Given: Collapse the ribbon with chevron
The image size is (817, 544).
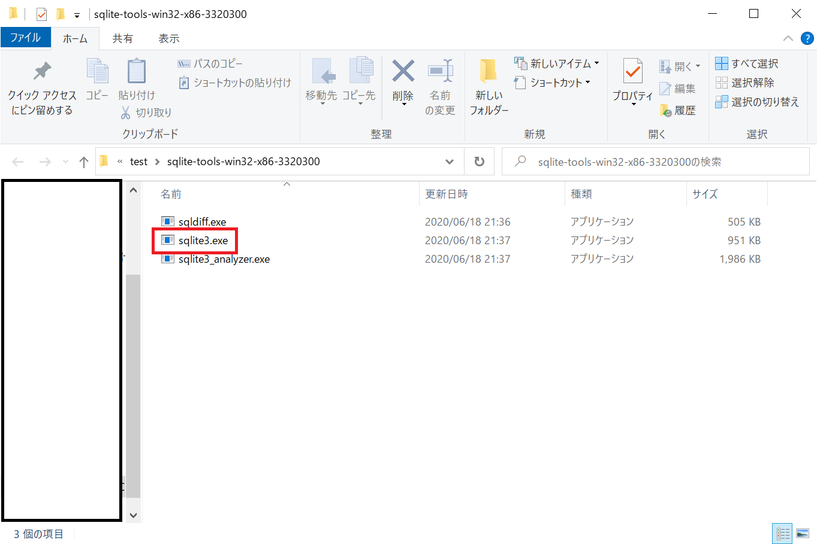Looking at the screenshot, I should [788, 38].
